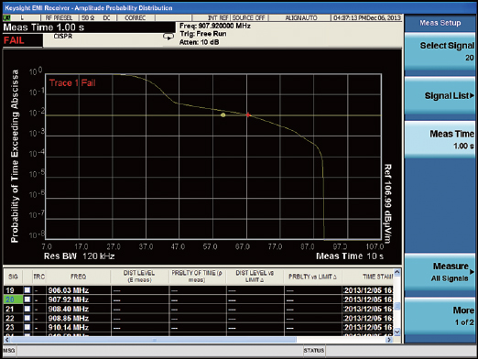
Task: Select the 907.92 MHz frequency cell
Action: (78, 299)
